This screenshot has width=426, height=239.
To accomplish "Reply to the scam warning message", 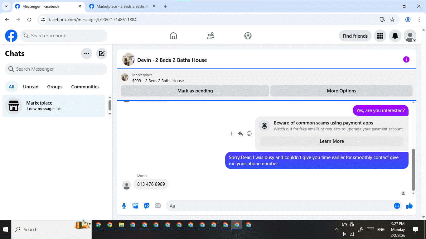I will (x=240, y=134).
